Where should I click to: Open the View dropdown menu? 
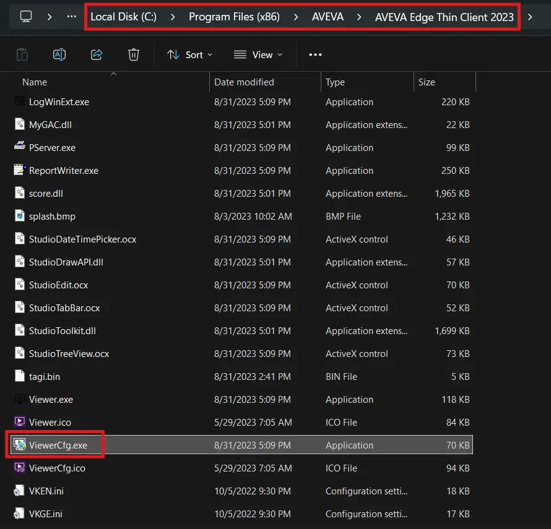(x=258, y=54)
